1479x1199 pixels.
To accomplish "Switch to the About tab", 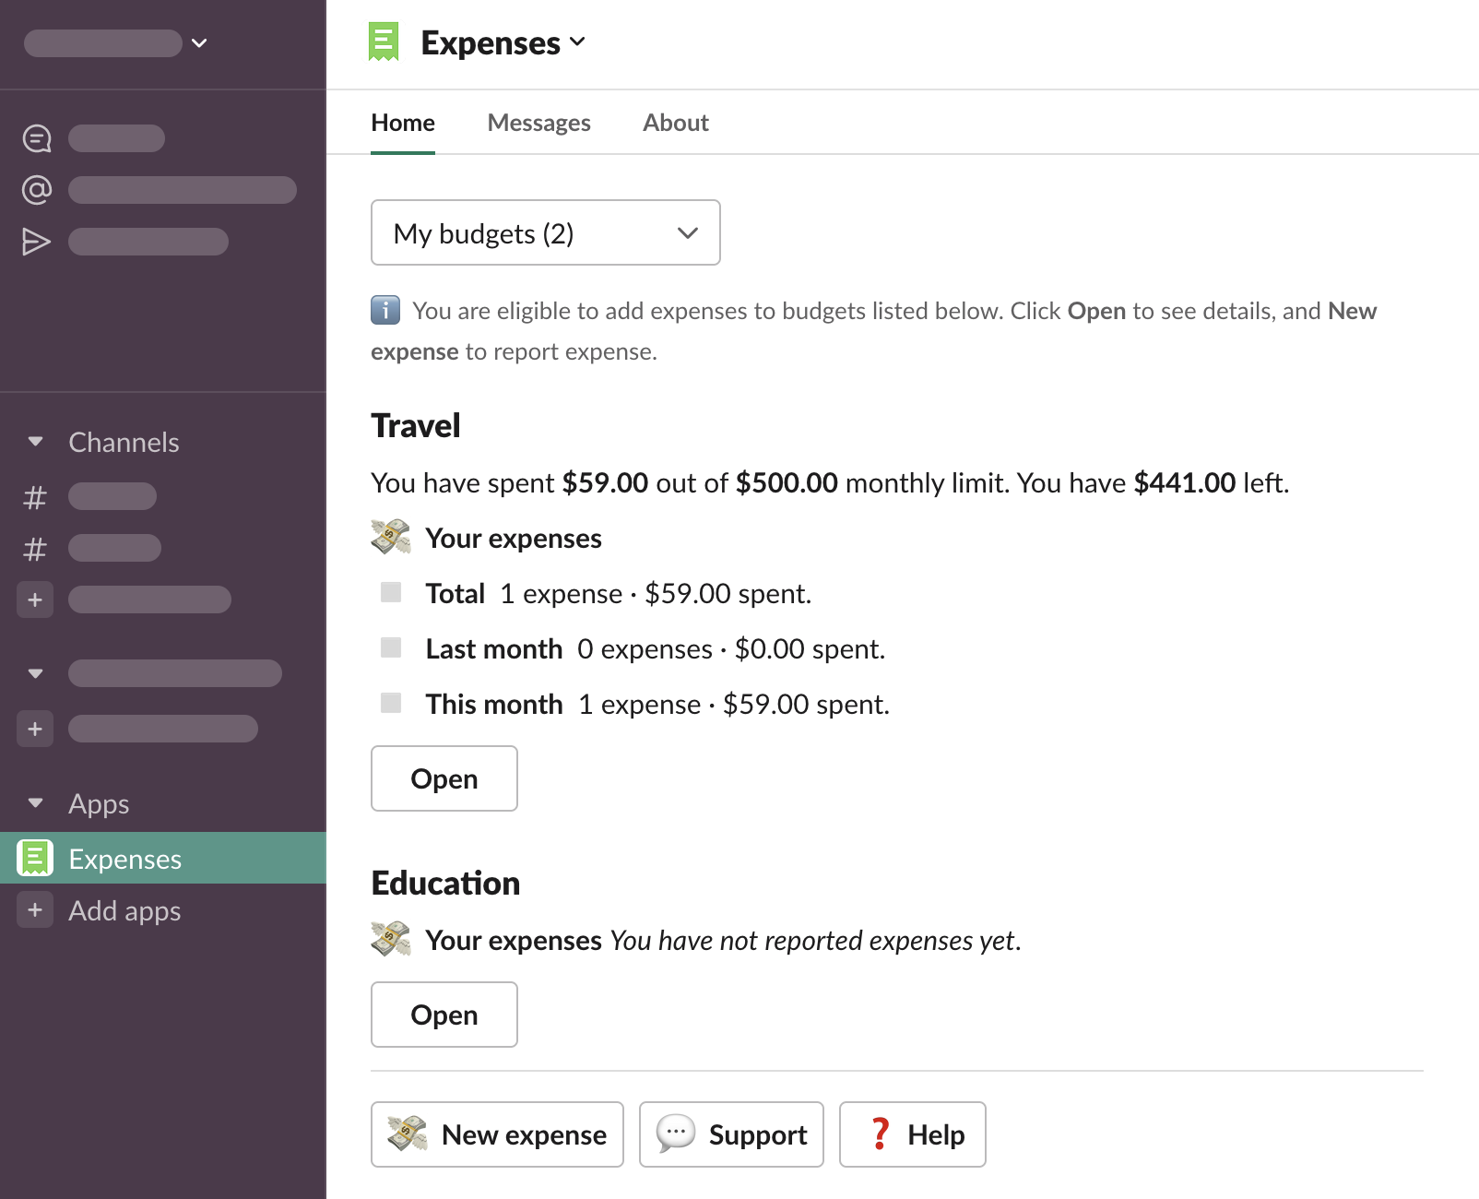I will point(675,123).
